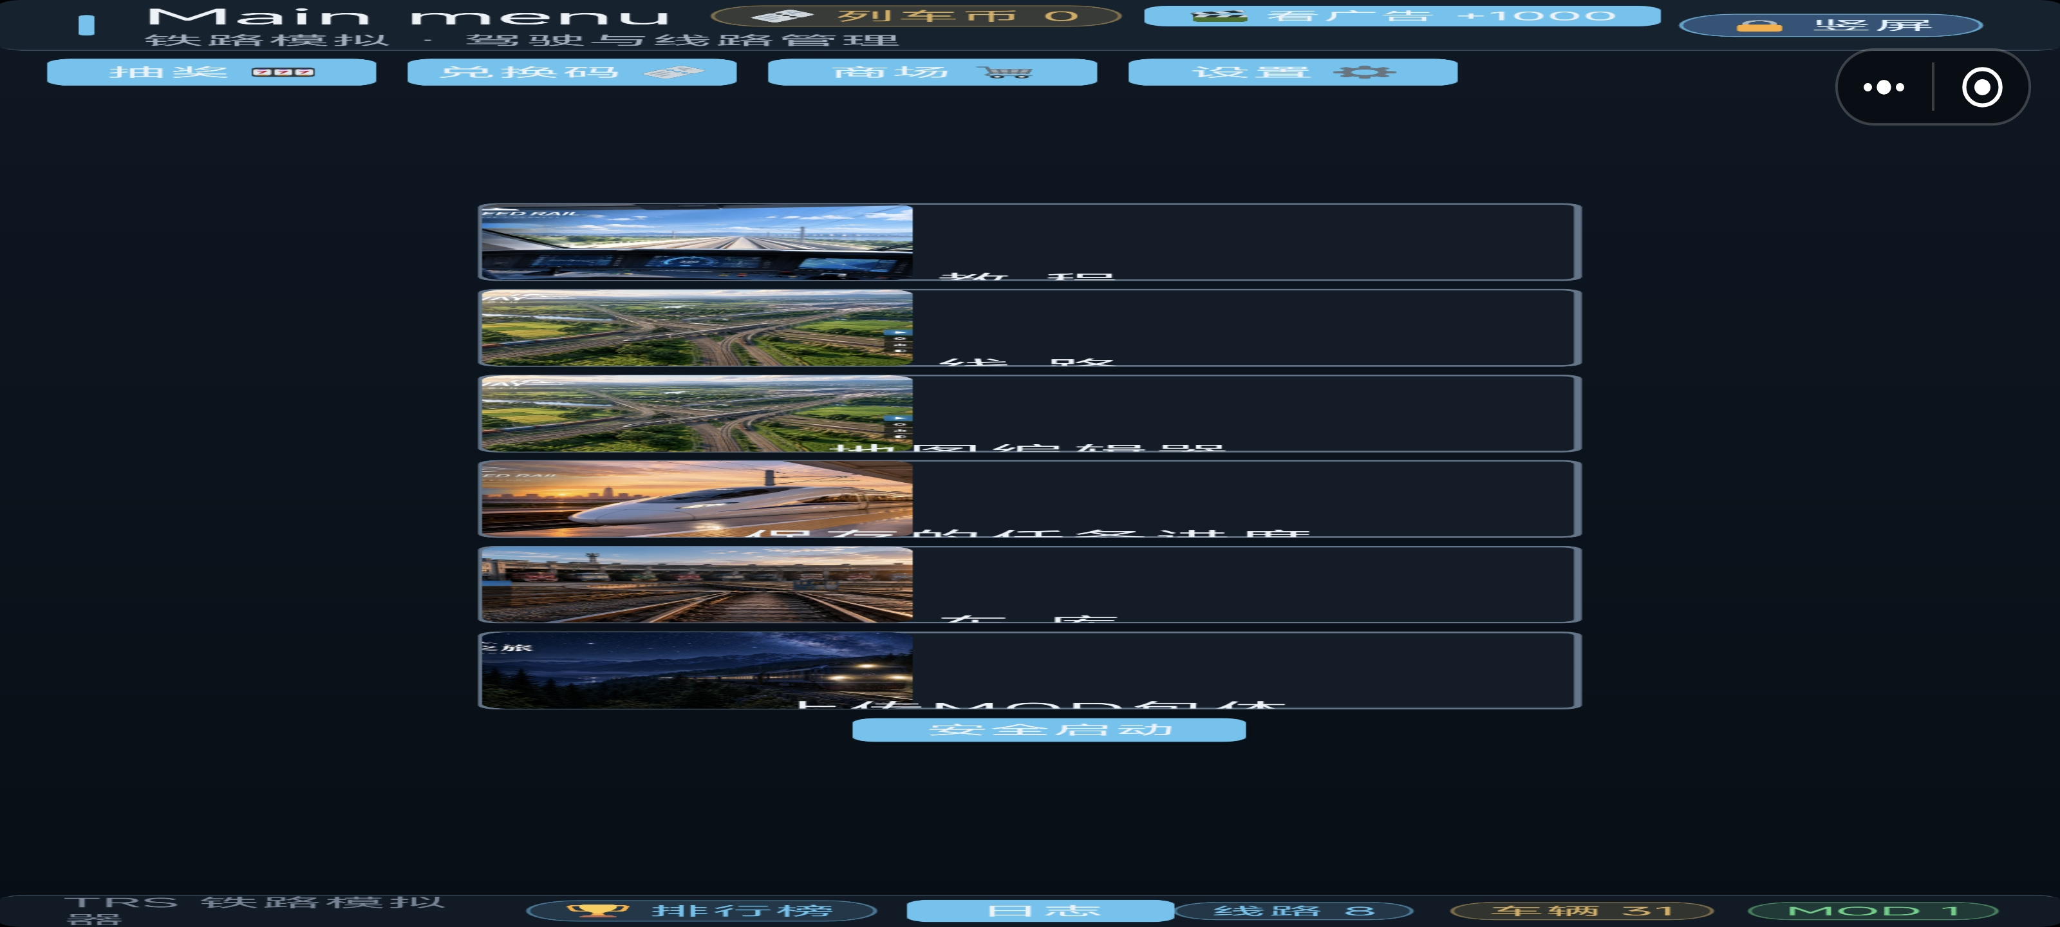Click the lock icon beside 竖屏
The height and width of the screenshot is (927, 2060).
pos(1759,26)
